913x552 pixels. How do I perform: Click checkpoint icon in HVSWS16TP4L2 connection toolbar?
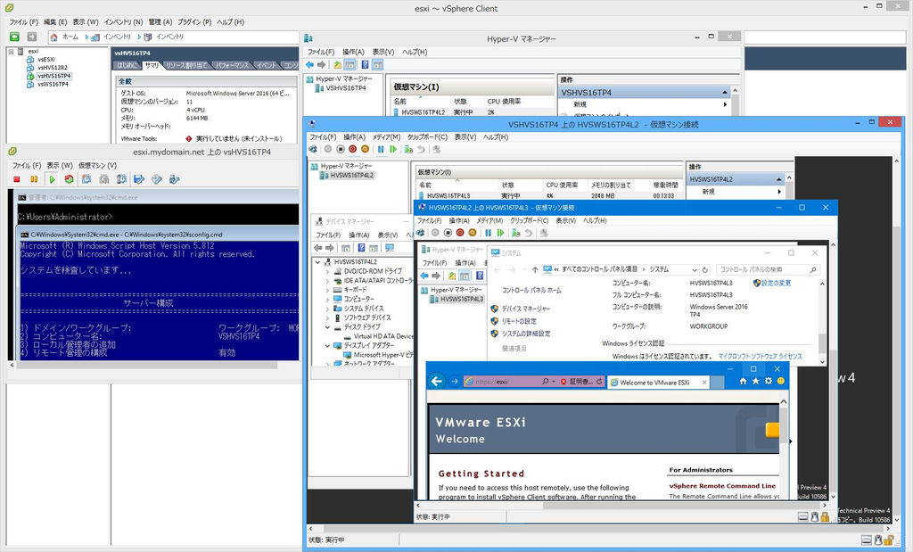(x=408, y=150)
